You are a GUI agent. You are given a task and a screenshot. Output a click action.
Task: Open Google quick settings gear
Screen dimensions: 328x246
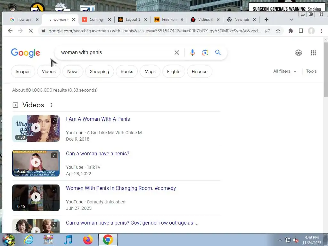tap(299, 53)
